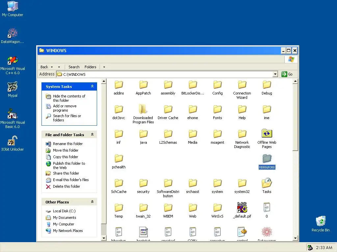Click the Back toolbar button
The width and height of the screenshot is (337, 252).
click(44, 67)
